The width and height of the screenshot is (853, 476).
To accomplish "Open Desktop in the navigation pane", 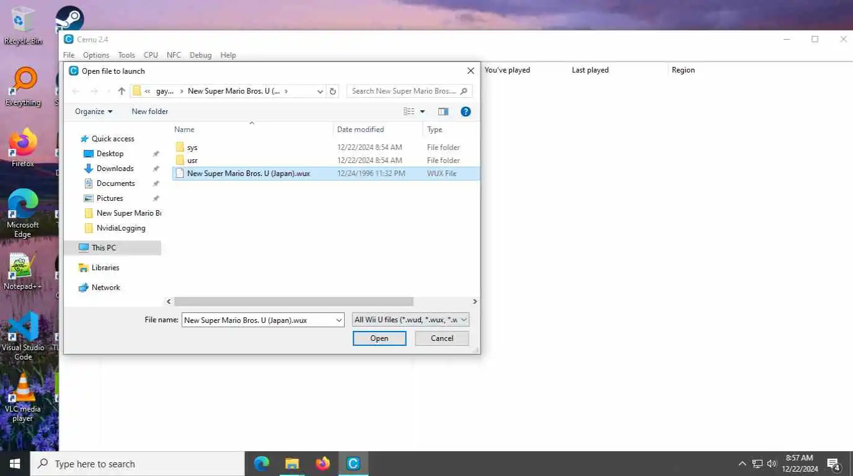I will pyautogui.click(x=110, y=154).
